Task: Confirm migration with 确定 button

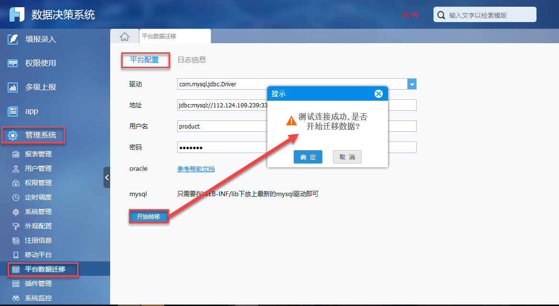Action: click(x=308, y=157)
